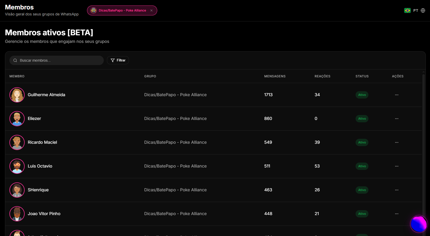The height and width of the screenshot is (236, 430).
Task: Open the Filtrar filter button
Action: pyautogui.click(x=118, y=60)
